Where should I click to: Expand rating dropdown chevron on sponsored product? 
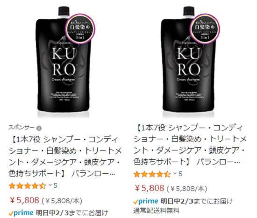50,185
